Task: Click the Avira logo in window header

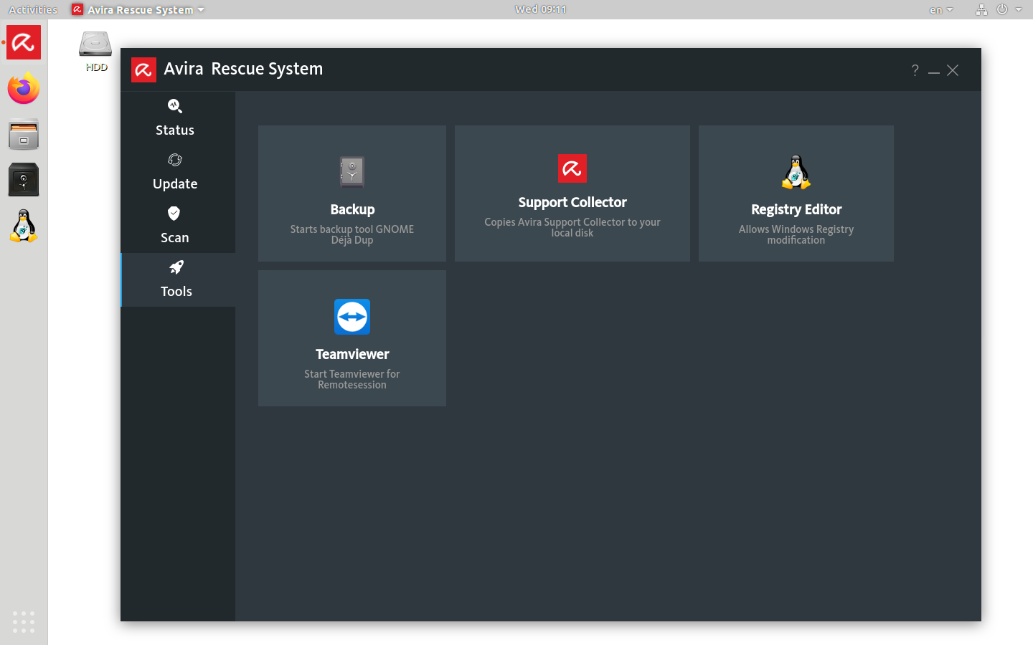Action: (x=143, y=70)
